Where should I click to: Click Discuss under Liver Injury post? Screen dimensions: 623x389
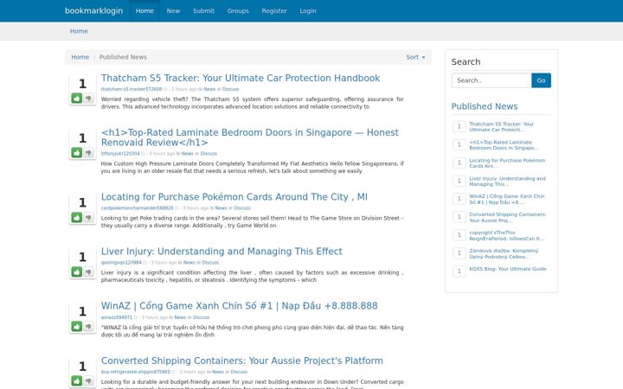click(x=210, y=263)
